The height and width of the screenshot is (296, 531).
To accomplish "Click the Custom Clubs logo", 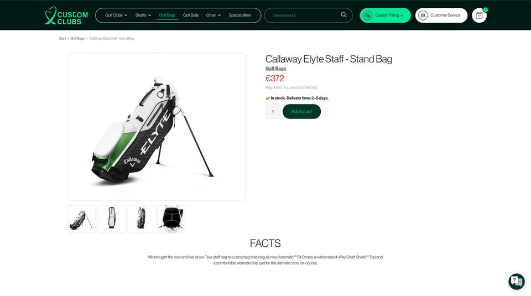I will [x=66, y=15].
